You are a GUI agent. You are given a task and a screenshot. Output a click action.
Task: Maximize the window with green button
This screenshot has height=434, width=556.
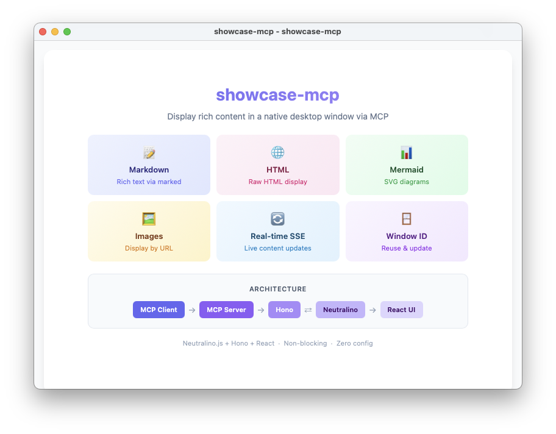click(x=67, y=32)
